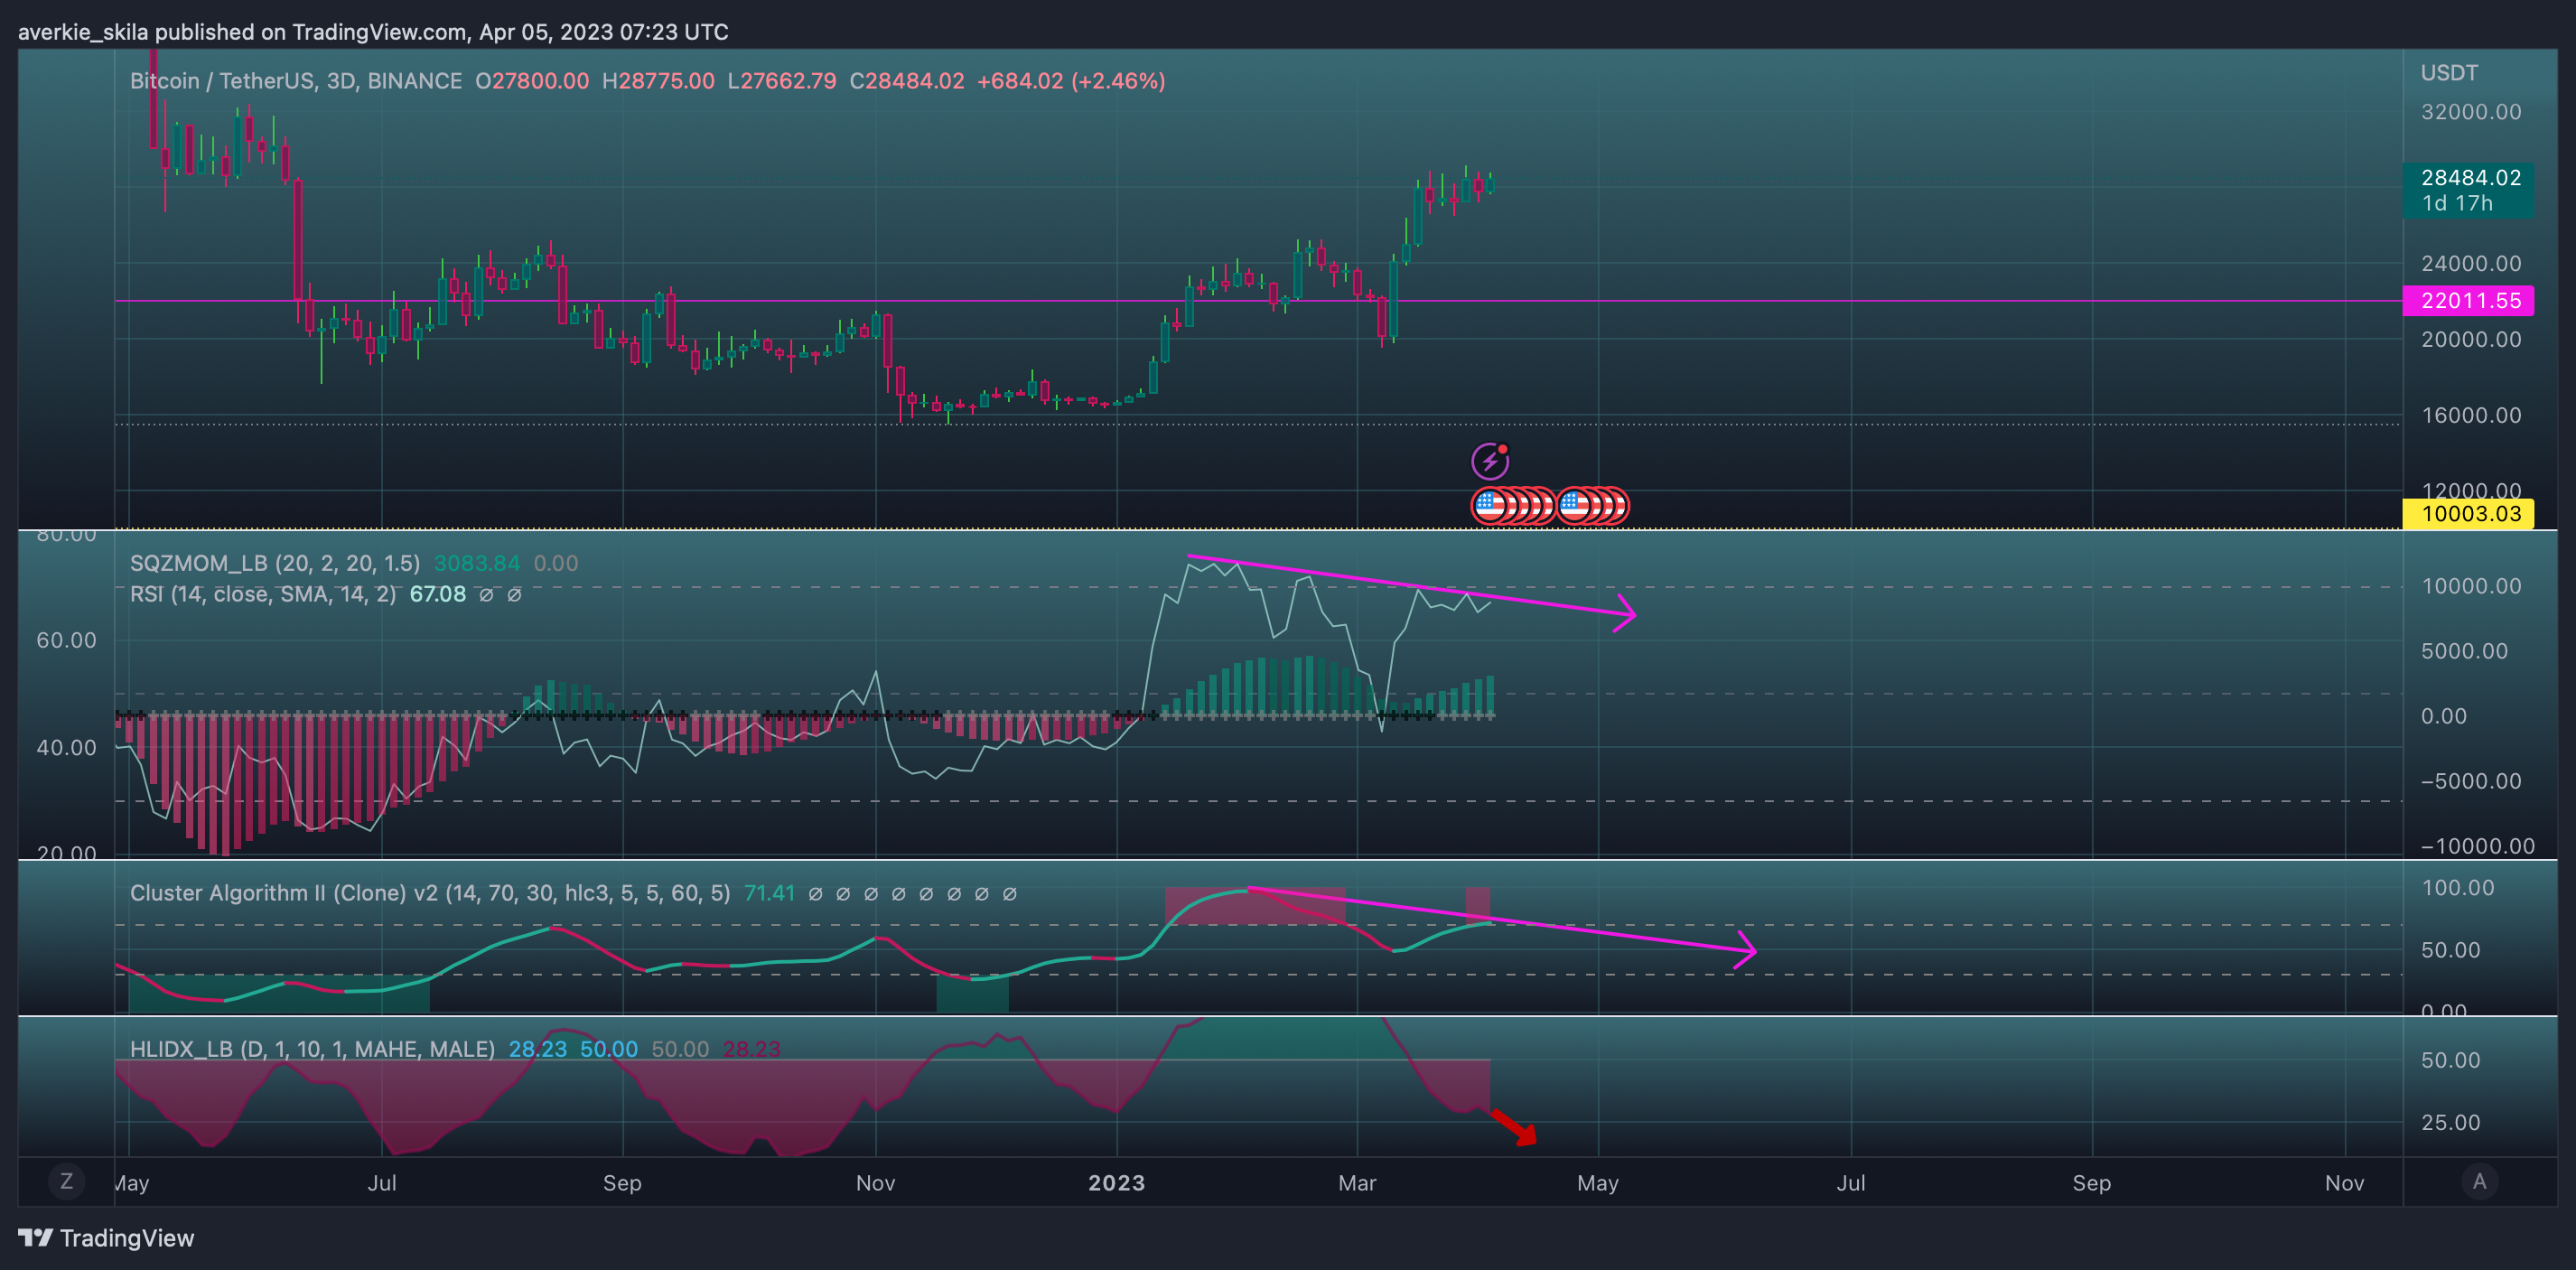
Task: Click the 32000.00 price axis label
Action: click(x=2471, y=112)
